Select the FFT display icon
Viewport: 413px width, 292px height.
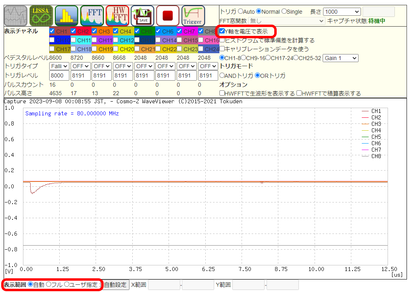coord(92,16)
